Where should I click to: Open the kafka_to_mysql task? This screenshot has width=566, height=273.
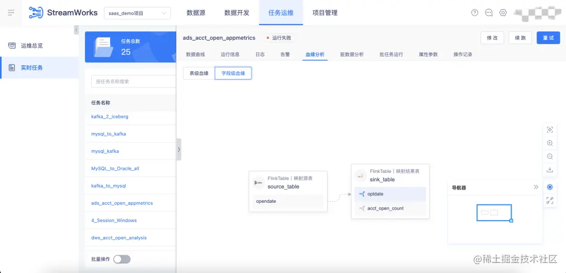click(108, 186)
